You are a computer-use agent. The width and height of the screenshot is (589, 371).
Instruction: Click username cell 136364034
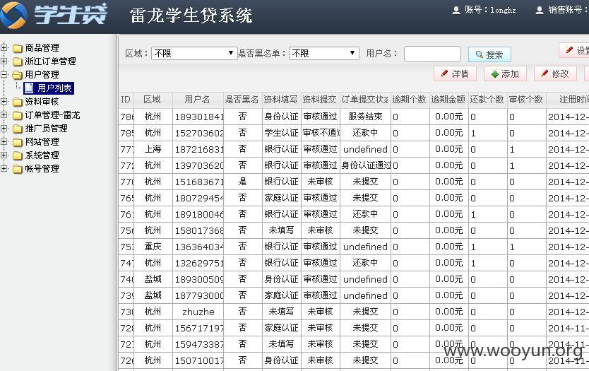point(198,247)
